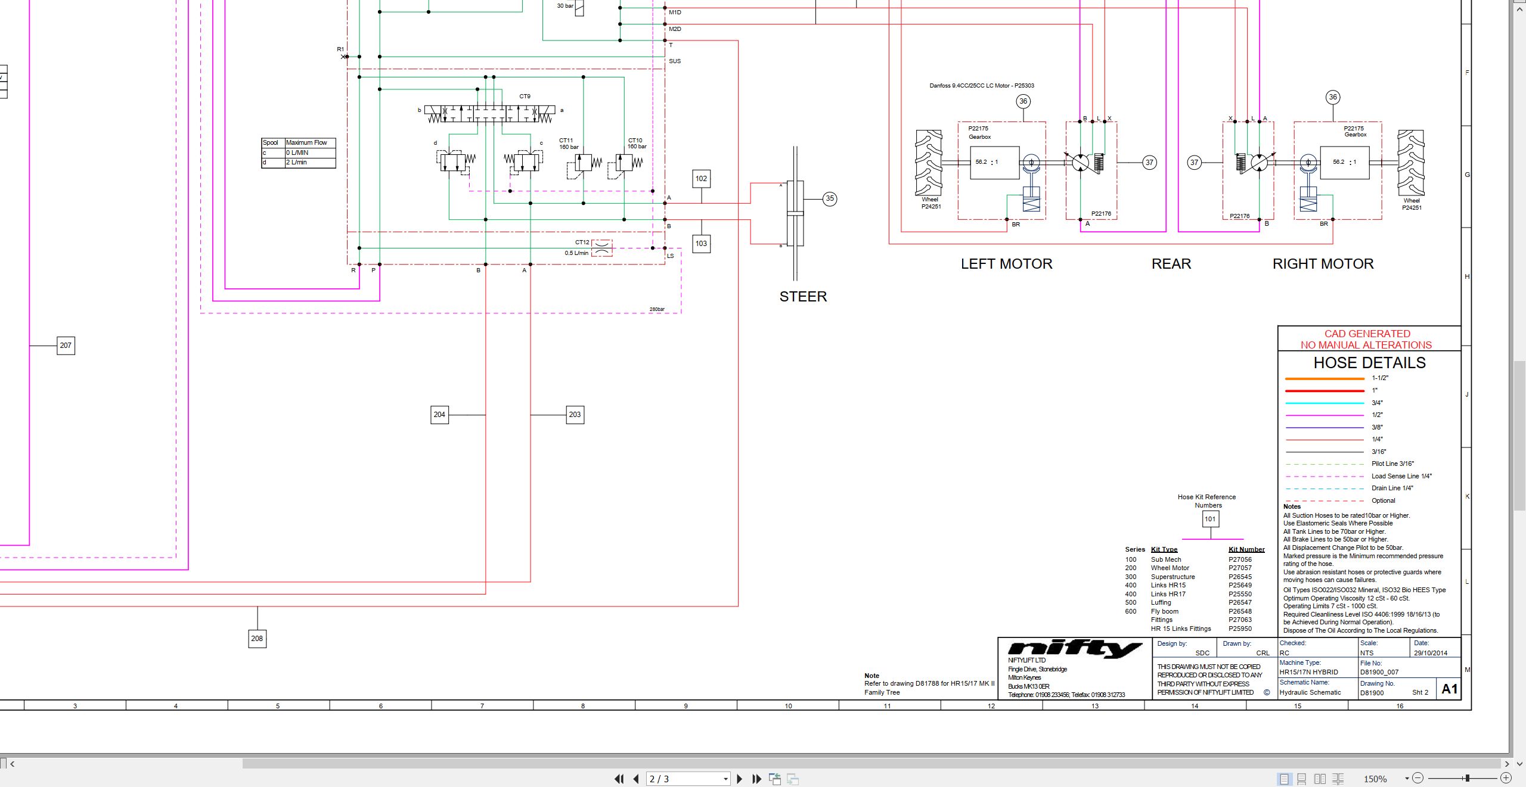Click the horizontal scrollbar left arrow
1526x787 pixels.
click(x=12, y=764)
